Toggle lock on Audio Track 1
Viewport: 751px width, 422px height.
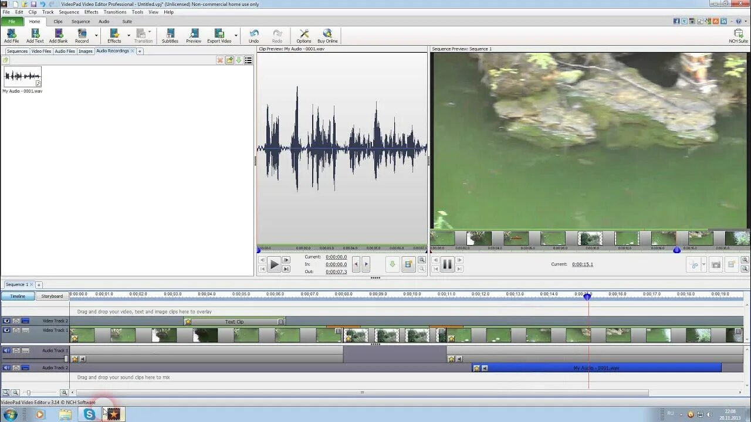point(16,350)
